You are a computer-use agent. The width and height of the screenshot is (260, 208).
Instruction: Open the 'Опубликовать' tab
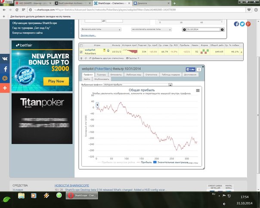[x=102, y=79]
